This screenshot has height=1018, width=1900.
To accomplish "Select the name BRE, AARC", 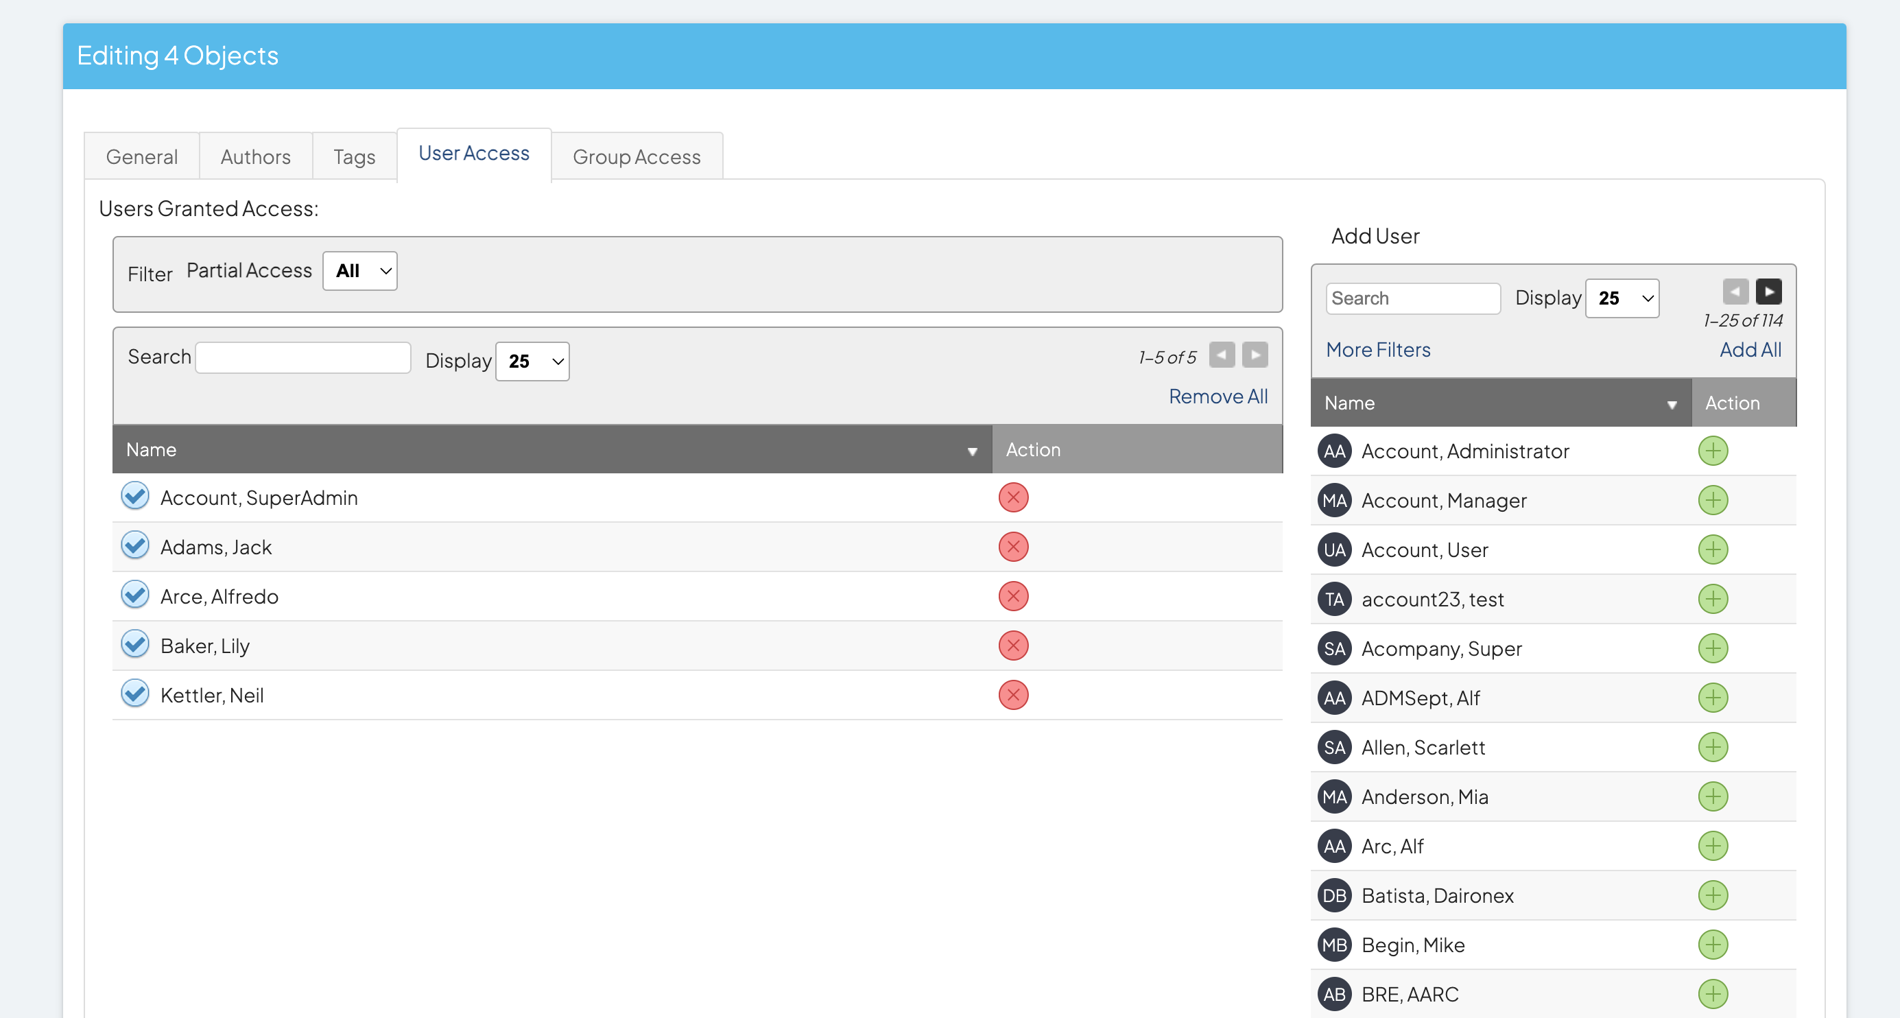I will click(1410, 995).
